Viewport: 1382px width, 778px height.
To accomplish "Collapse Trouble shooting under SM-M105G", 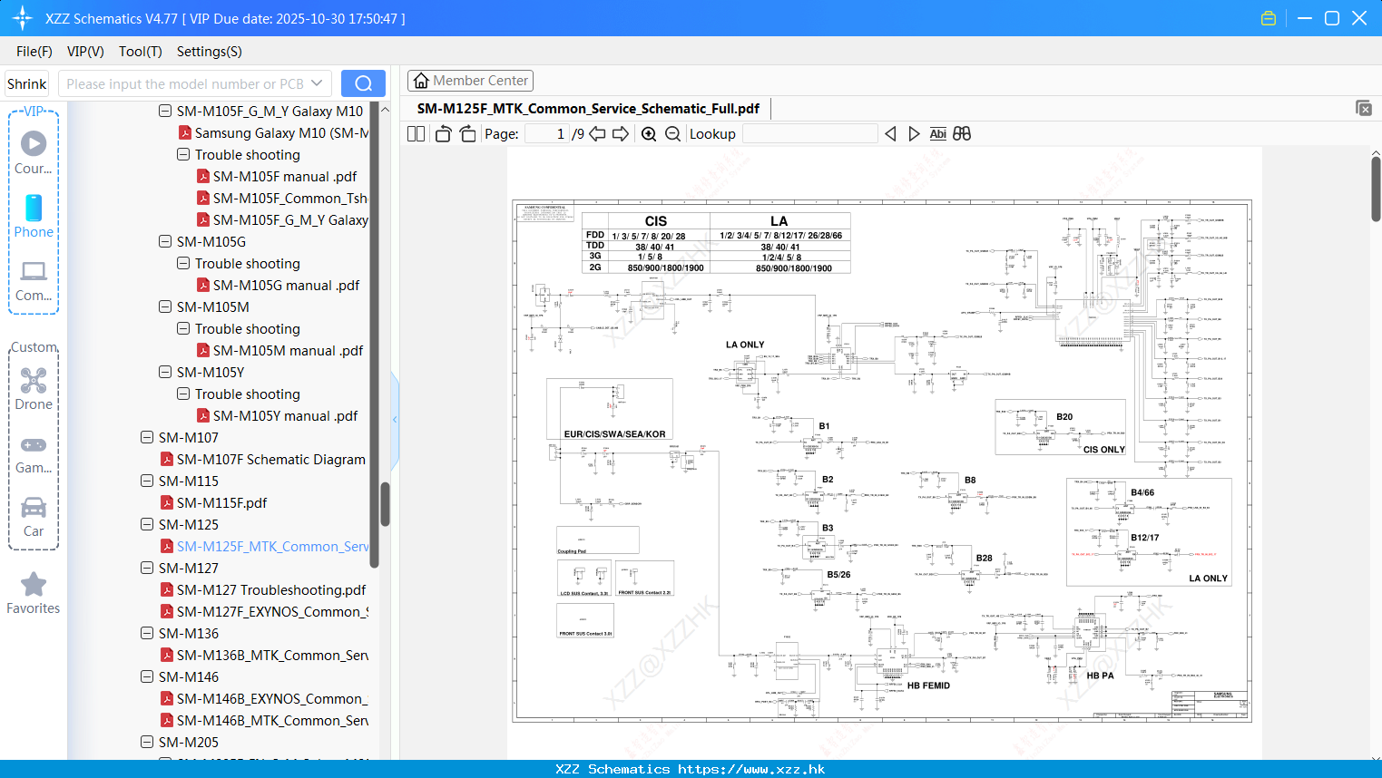I will 183,264.
